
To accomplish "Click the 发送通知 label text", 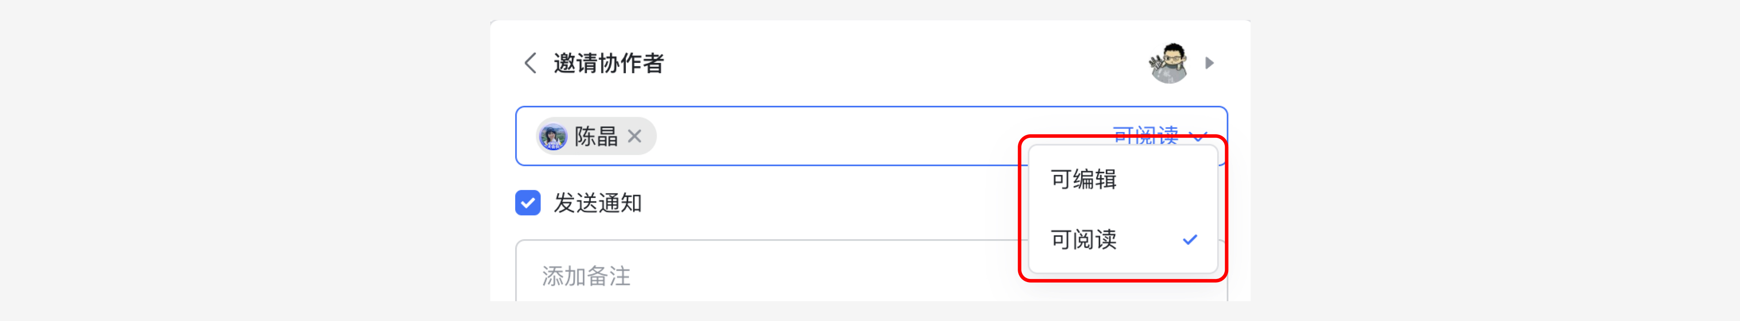I will click(x=598, y=203).
